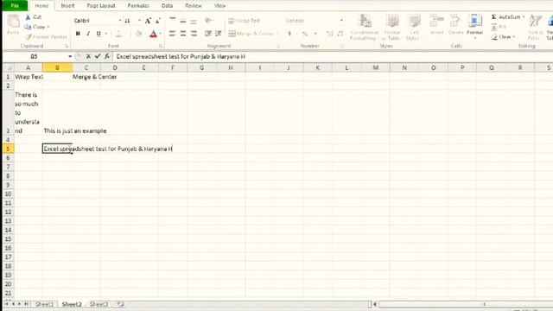
Task: Toggle Underline formatting
Action: (99, 34)
